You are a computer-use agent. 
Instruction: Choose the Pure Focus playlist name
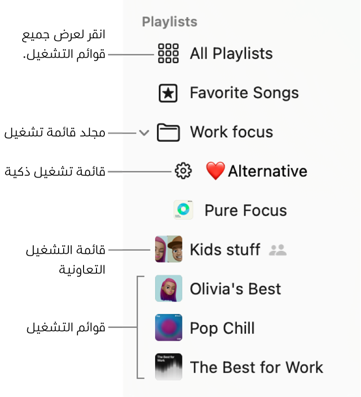point(246,210)
